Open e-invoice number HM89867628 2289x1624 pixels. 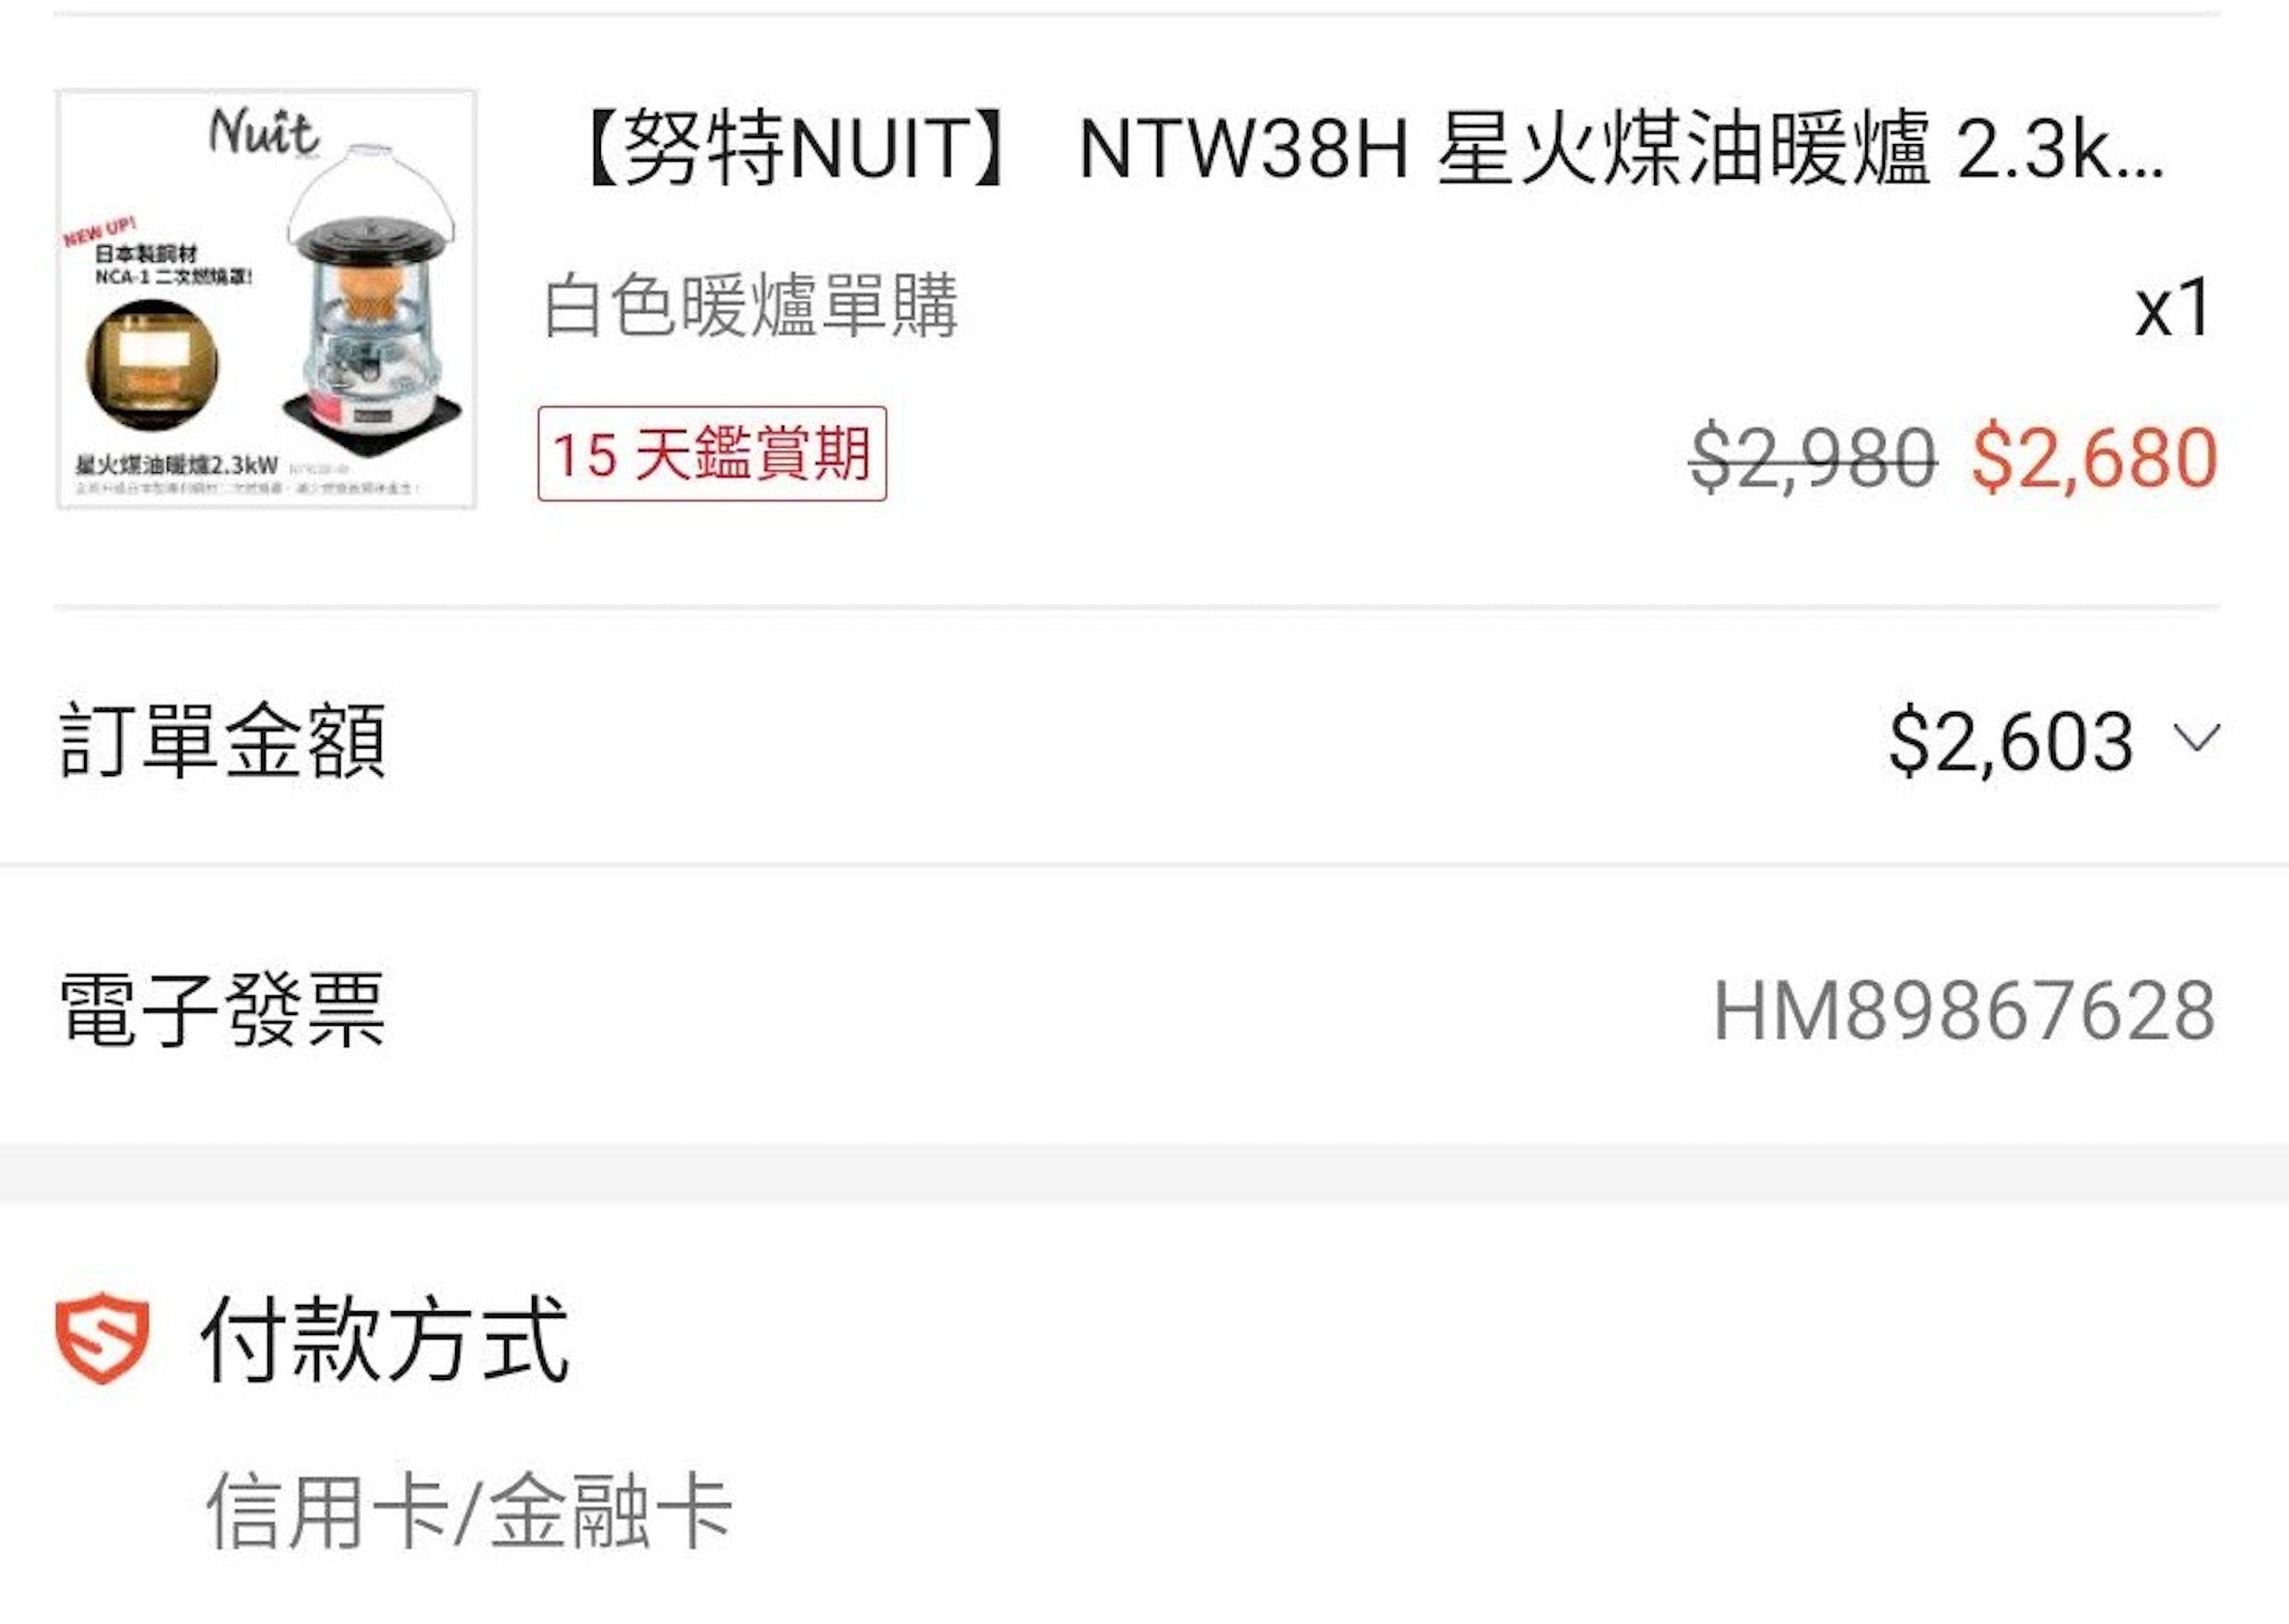pos(1964,1011)
